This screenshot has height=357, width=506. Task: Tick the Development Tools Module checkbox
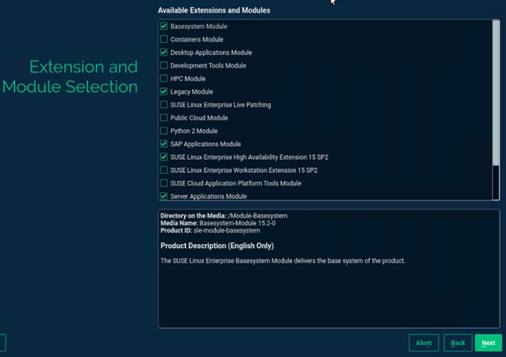click(x=164, y=66)
